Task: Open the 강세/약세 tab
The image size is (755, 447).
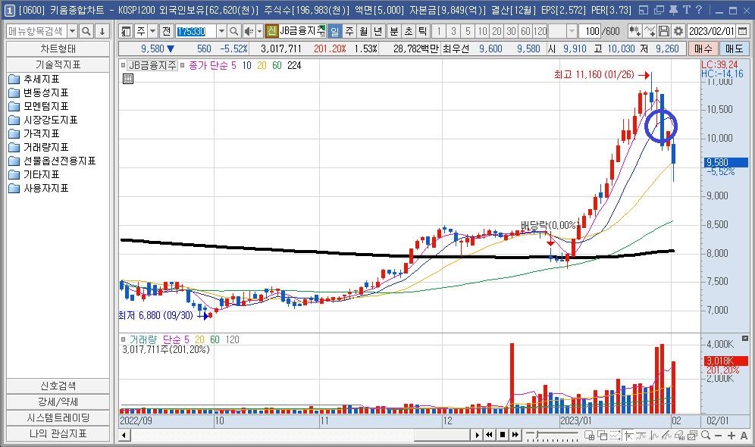Action: [58, 402]
